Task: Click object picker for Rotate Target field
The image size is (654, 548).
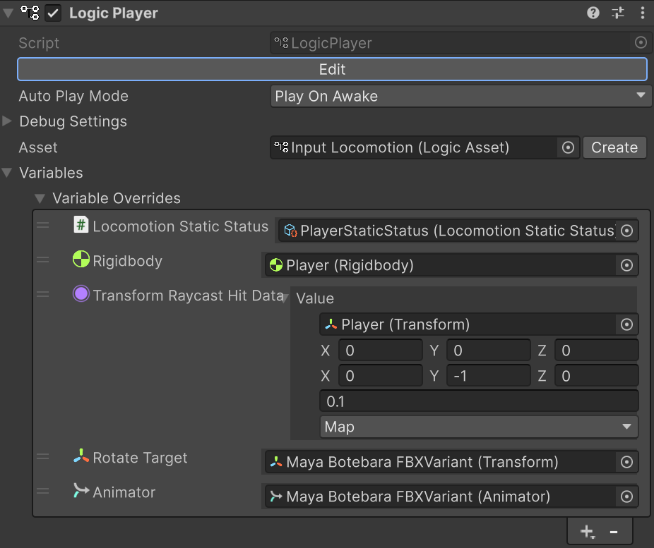Action: [626, 462]
